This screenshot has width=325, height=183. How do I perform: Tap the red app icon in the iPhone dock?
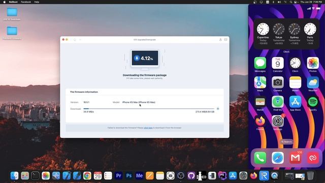pos(313,158)
